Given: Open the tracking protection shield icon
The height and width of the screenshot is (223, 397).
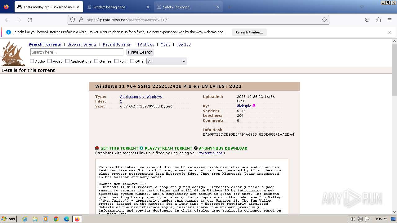Looking at the screenshot, I should coord(73,20).
